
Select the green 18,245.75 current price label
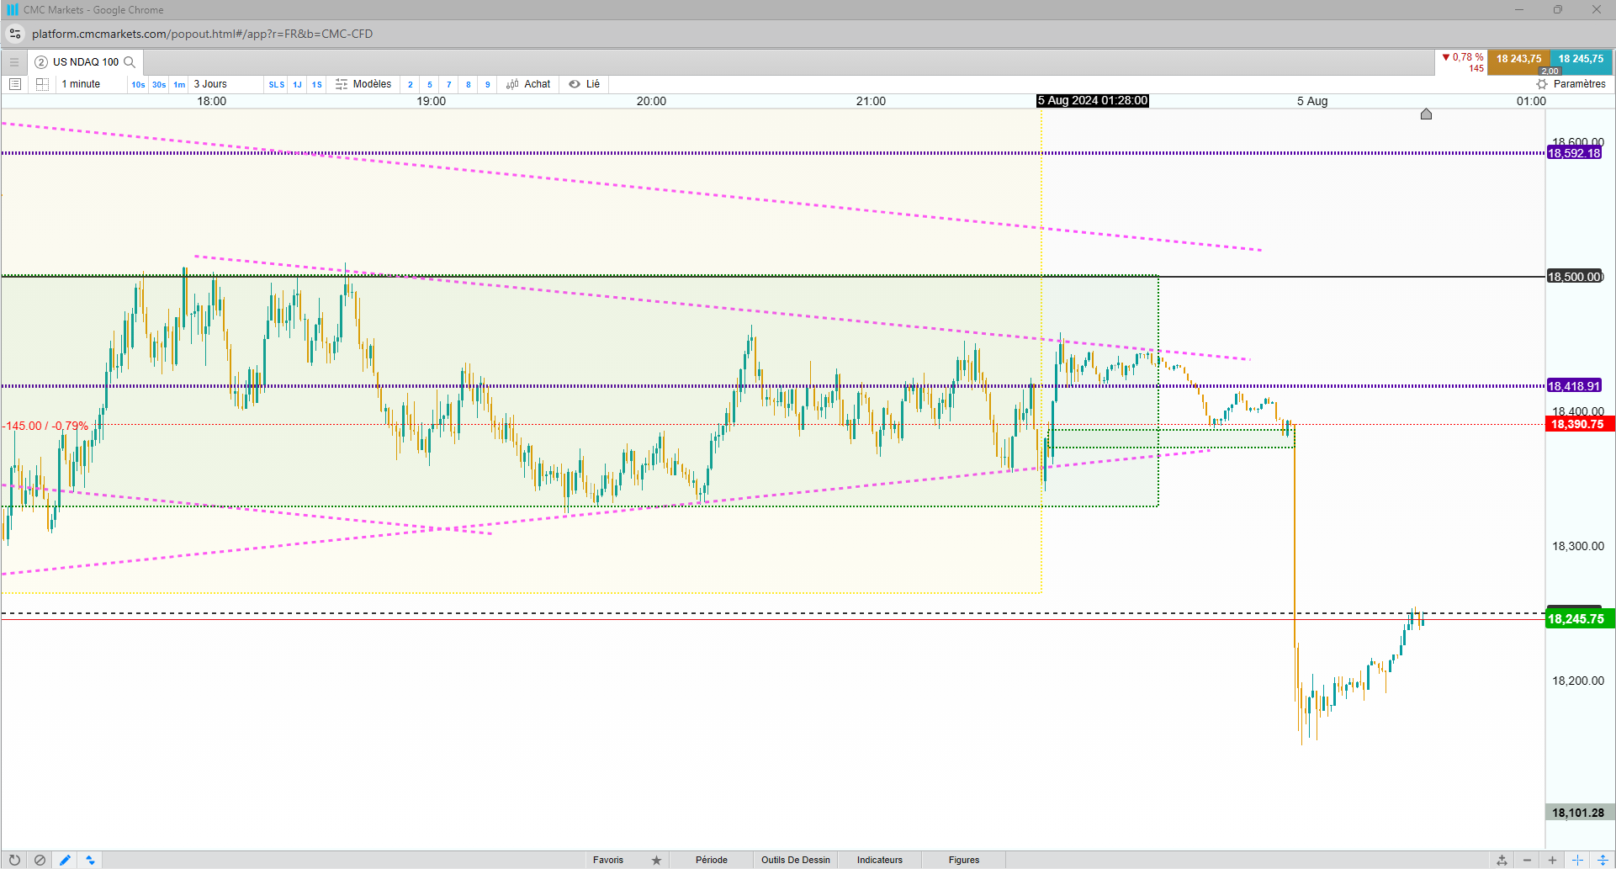1580,619
